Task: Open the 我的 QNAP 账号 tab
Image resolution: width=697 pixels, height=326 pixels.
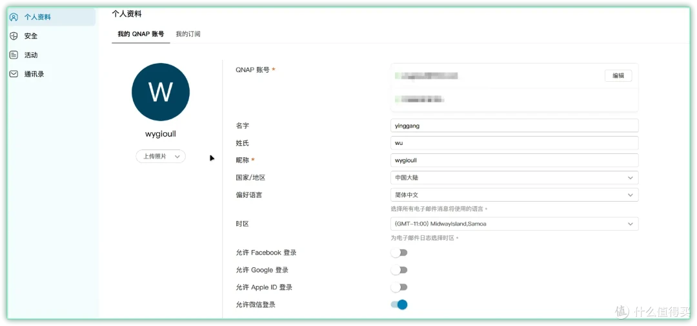Action: (141, 34)
